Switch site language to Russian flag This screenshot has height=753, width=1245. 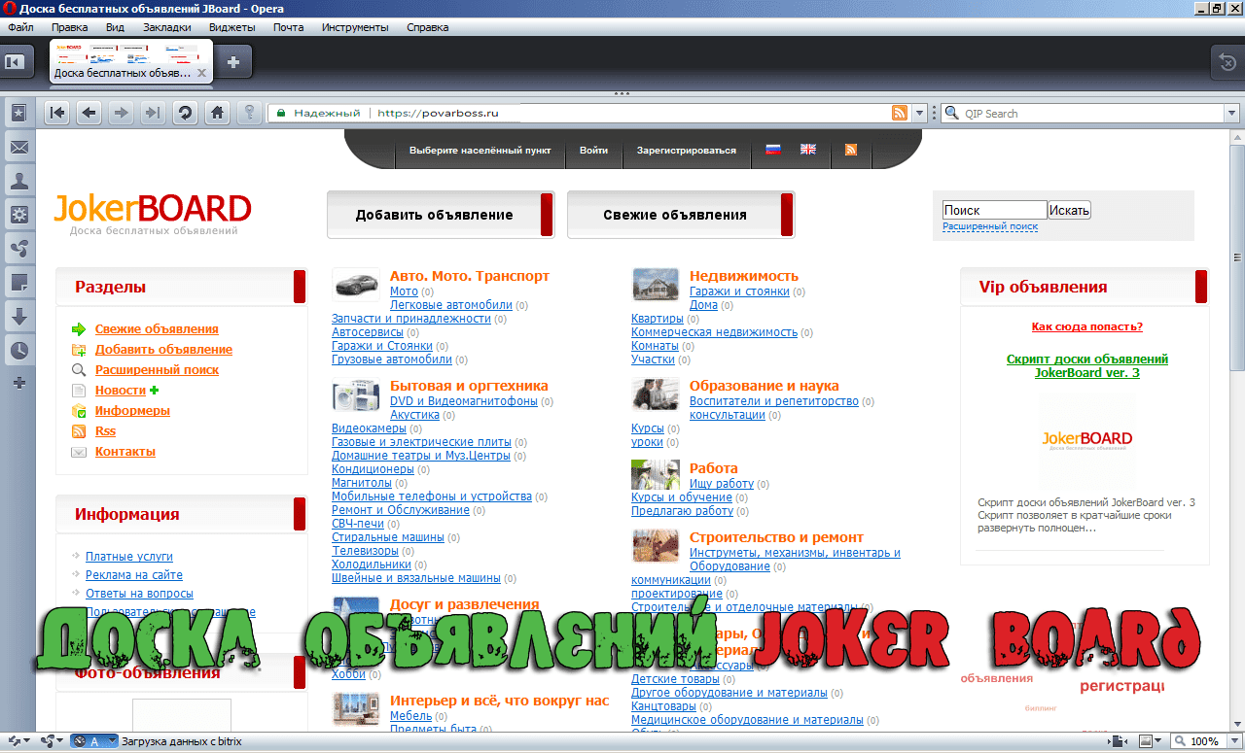tap(773, 150)
